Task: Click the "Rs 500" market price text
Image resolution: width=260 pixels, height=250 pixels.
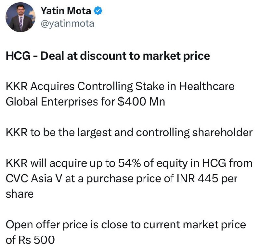Action: tap(37, 240)
